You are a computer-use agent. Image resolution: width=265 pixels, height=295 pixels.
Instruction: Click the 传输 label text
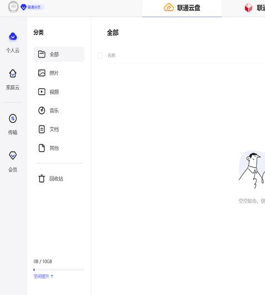[13, 132]
